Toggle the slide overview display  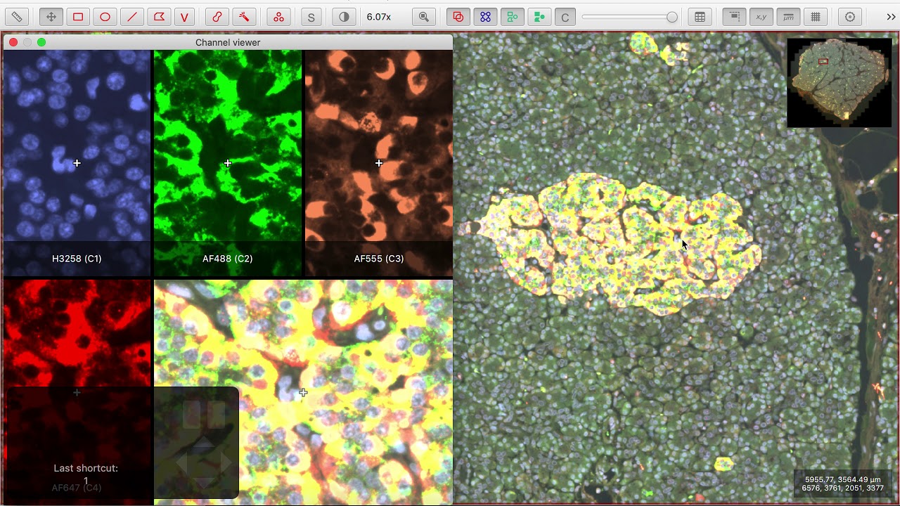[x=735, y=17]
